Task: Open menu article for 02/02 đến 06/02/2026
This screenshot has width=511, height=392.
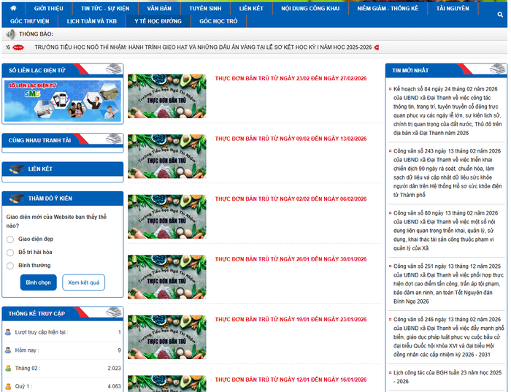Action: pos(291,199)
